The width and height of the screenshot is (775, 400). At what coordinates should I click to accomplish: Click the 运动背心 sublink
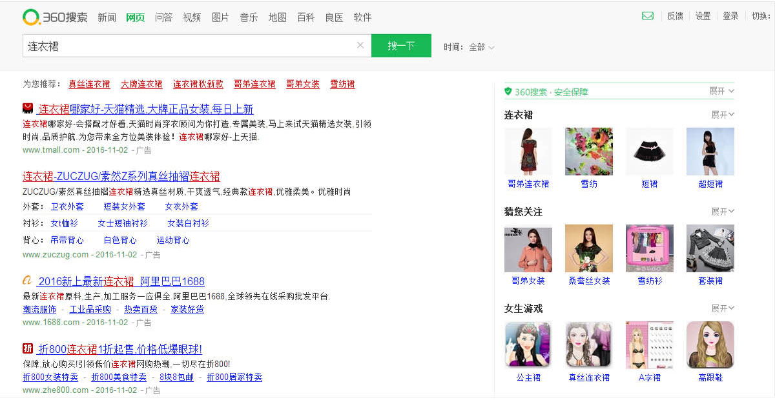pyautogui.click(x=173, y=240)
